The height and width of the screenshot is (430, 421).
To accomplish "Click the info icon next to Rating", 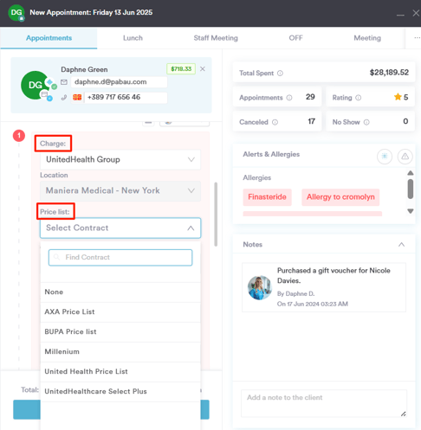I will coord(359,98).
